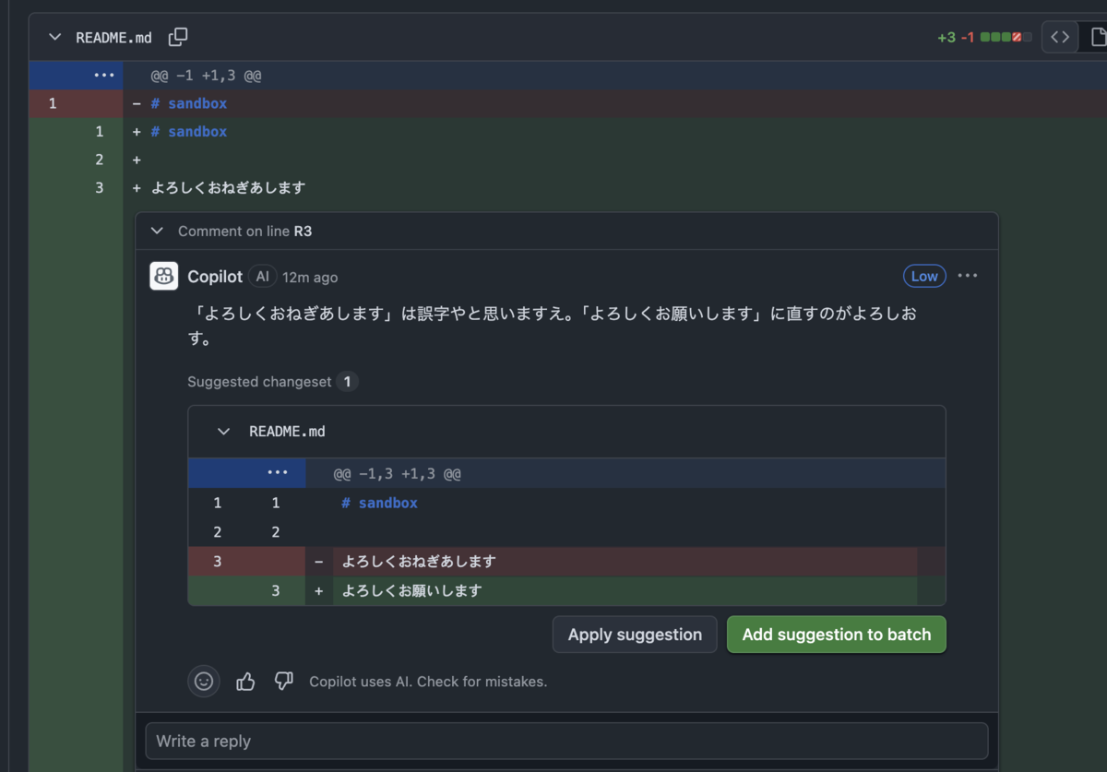Open Copilot comment three-dot options menu
Viewport: 1107px width, 772px height.
[x=967, y=276]
